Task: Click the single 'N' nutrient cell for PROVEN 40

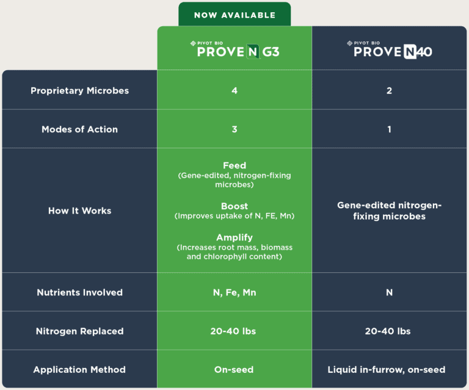Action: [389, 292]
